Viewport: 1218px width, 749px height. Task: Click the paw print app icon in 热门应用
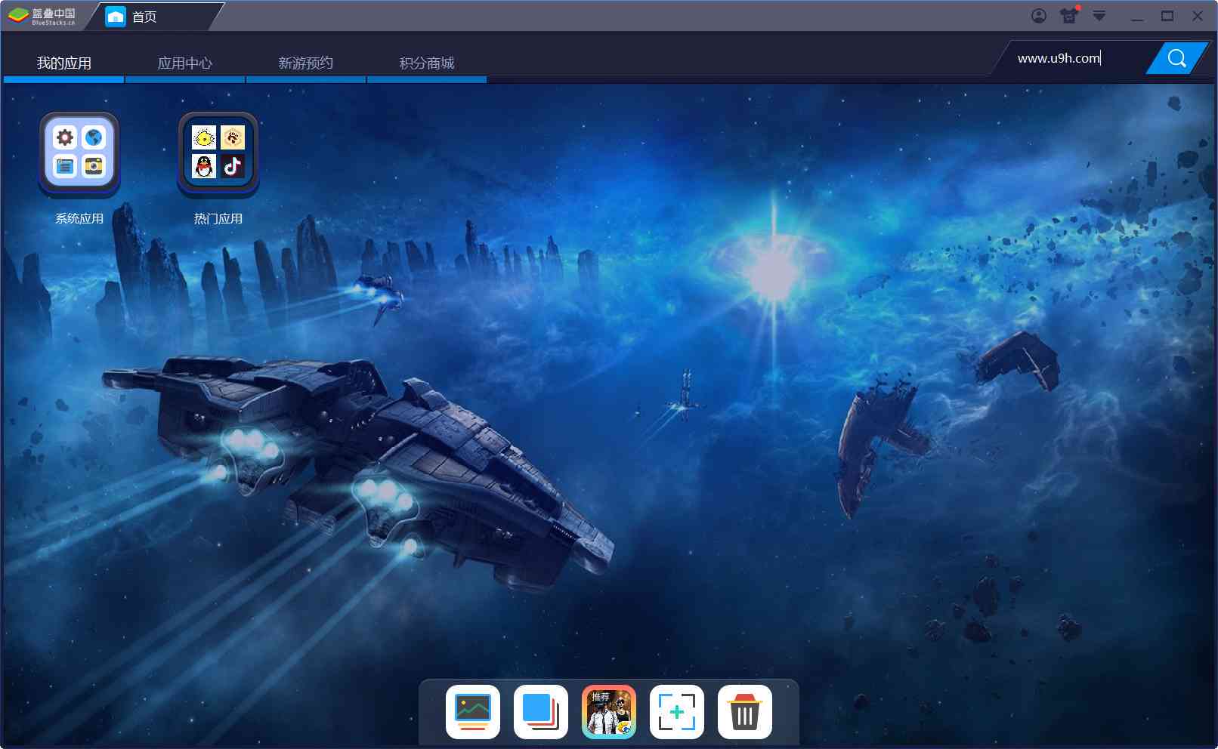(233, 137)
